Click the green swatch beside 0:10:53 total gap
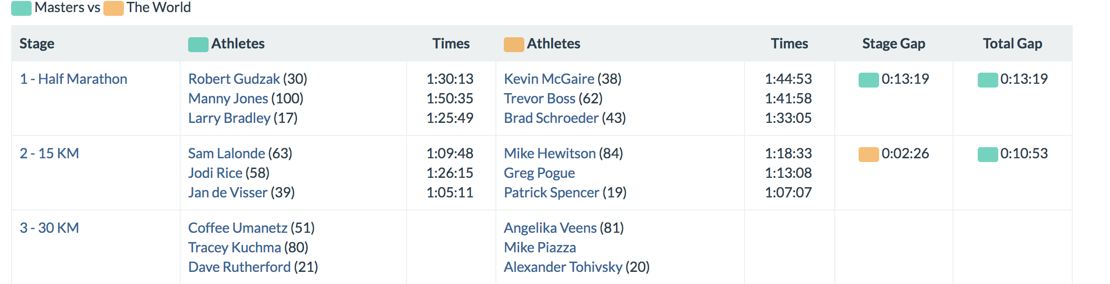The height and width of the screenshot is (284, 1110). coord(988,154)
